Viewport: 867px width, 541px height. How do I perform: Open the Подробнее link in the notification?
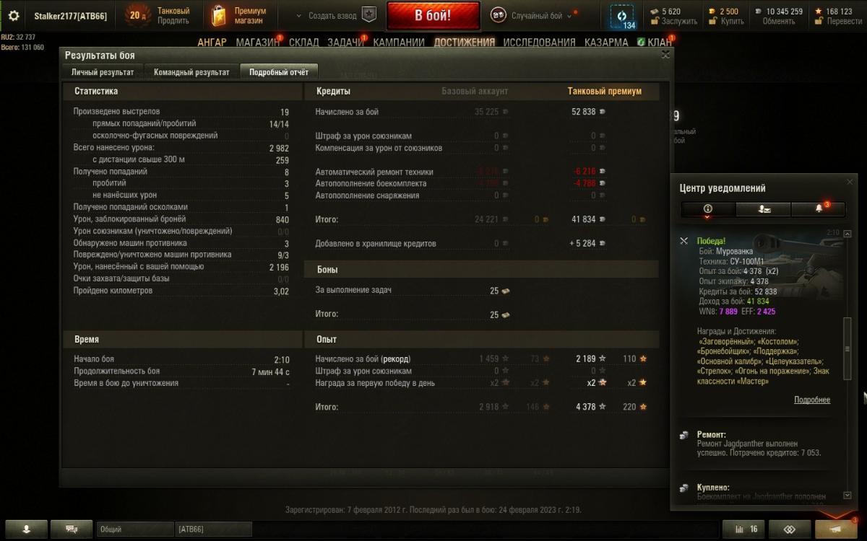[812, 400]
